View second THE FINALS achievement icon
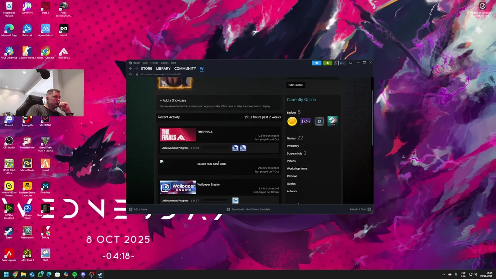The image size is (496, 279). [243, 148]
